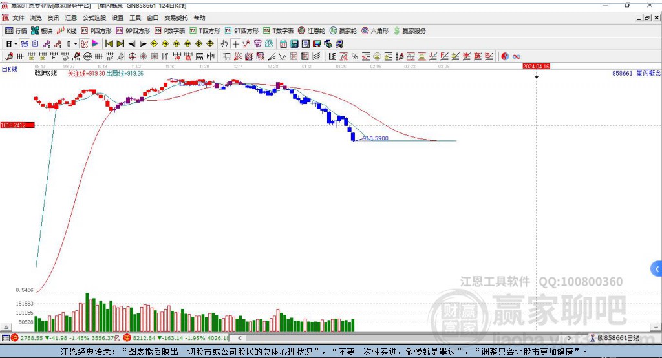This screenshot has height=358, width=662.
Task: Click the 1013.2412 price label
Action: pyautogui.click(x=17, y=125)
